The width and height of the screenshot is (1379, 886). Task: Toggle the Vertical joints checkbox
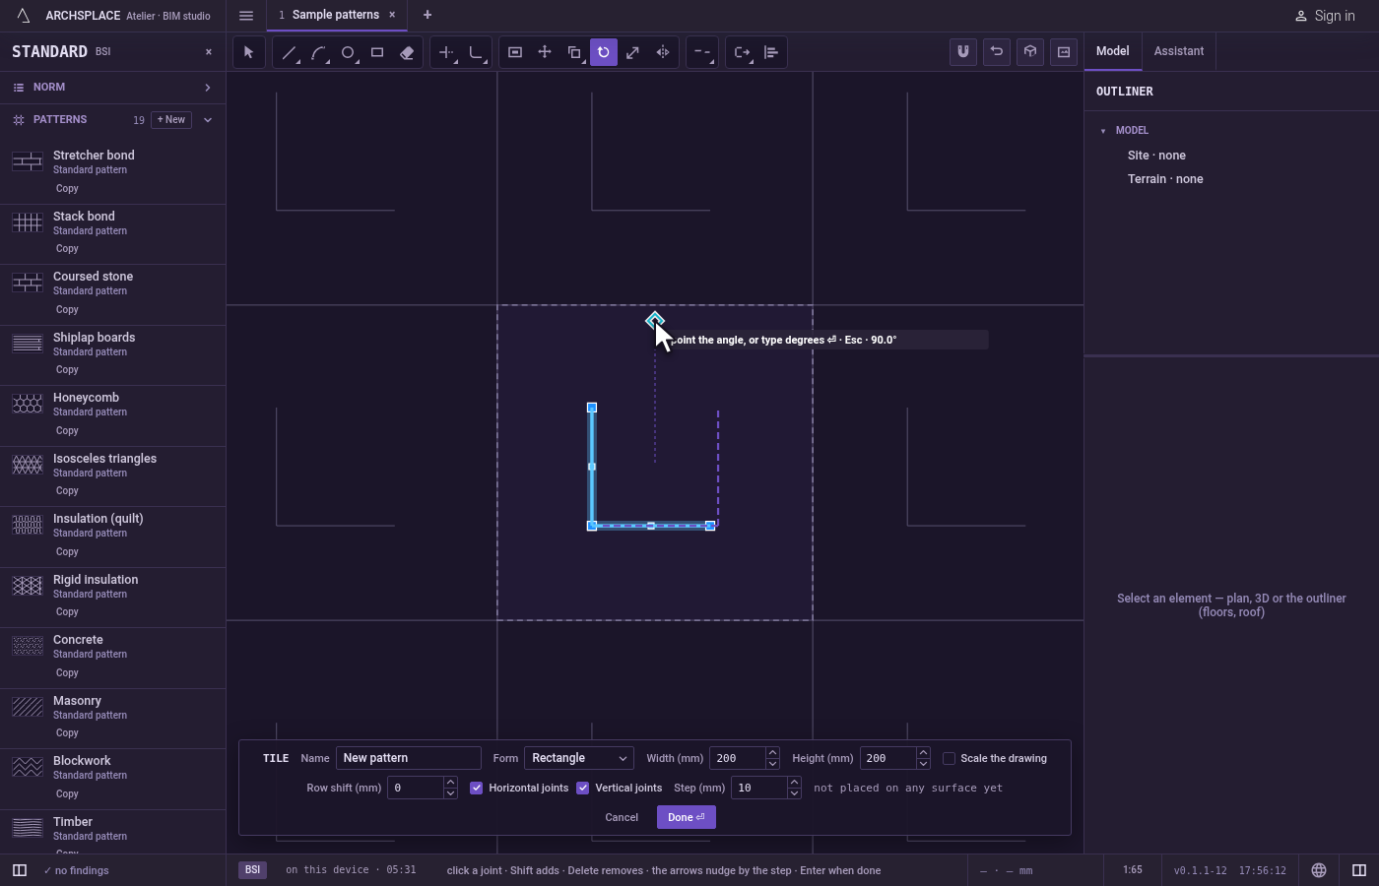[583, 788]
